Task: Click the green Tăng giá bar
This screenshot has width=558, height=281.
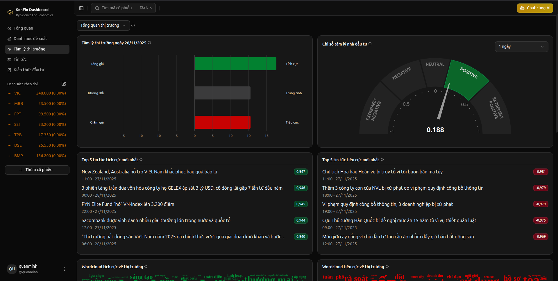Action: [235, 64]
